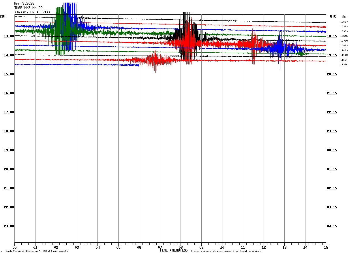This screenshot has height=255, width=349.
Task: Click the '23:00' CDT time label
Action: pos(9,226)
